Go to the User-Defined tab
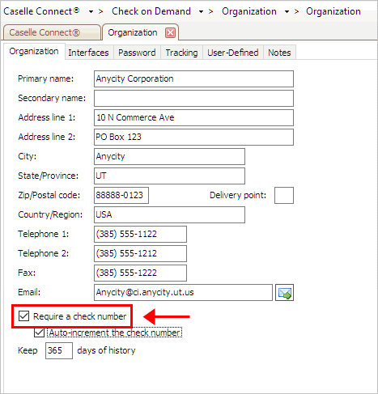378x394 pixels. pos(233,53)
